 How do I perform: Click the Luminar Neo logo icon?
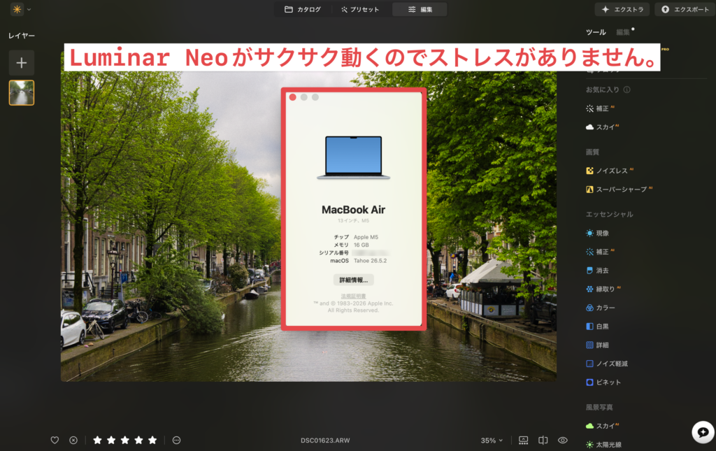pyautogui.click(x=17, y=9)
